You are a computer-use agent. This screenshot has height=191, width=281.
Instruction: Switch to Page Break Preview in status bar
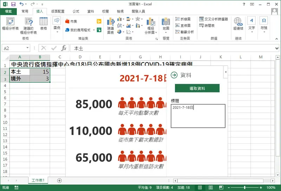click(x=221, y=187)
